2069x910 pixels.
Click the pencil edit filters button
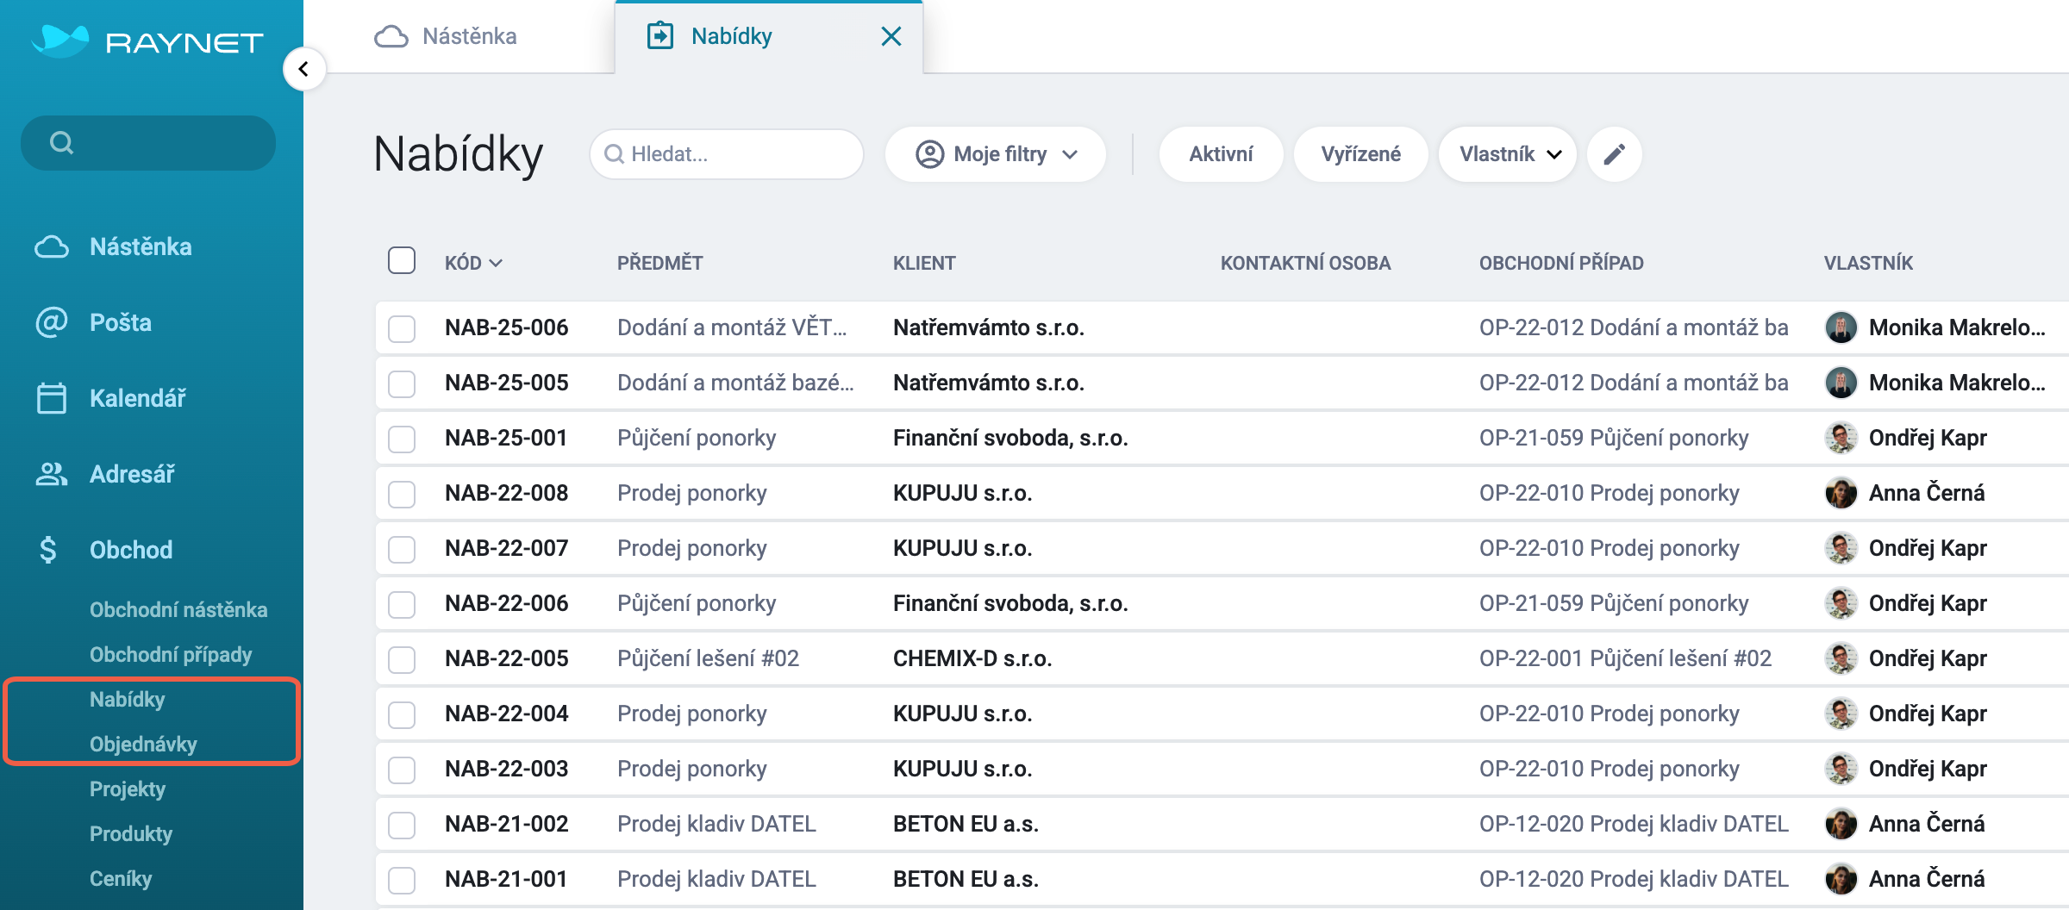tap(1614, 154)
